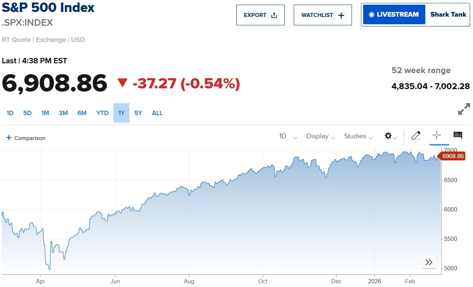
Task: Open the Livestream player
Action: pyautogui.click(x=394, y=15)
